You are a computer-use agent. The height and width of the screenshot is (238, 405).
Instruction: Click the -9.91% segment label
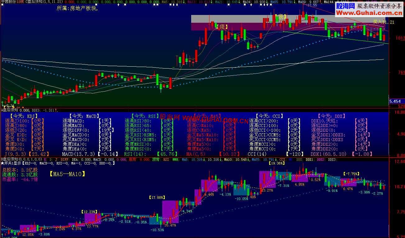(x=332, y=191)
